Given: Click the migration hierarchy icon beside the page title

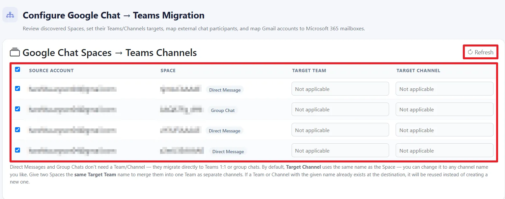Looking at the screenshot, I should (x=10, y=15).
